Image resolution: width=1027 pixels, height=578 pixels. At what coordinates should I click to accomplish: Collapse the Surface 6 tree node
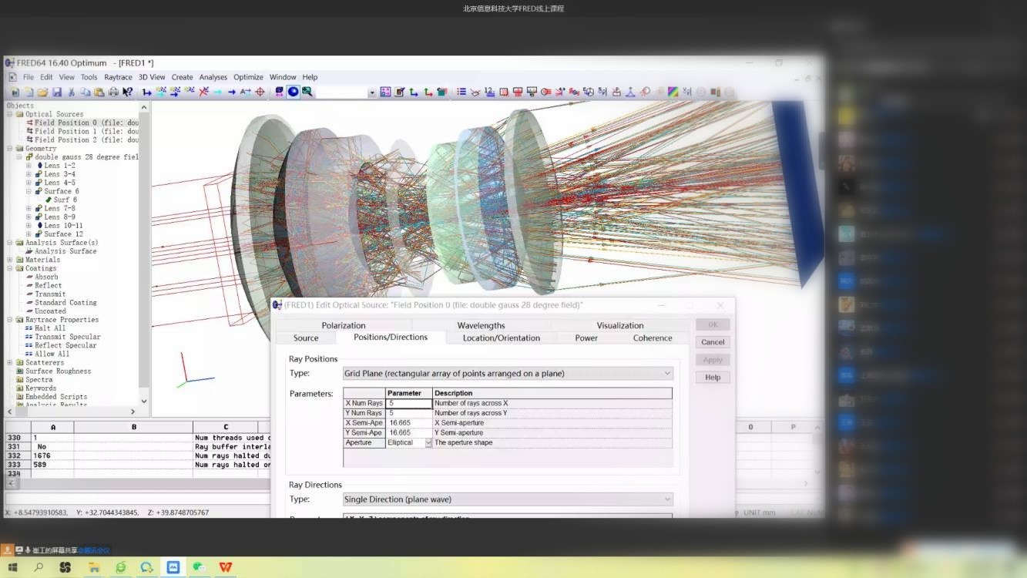point(29,191)
